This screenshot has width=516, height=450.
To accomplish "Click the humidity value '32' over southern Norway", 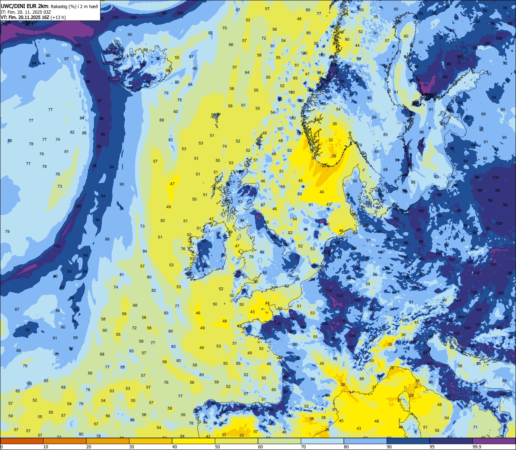I will pyautogui.click(x=331, y=140).
